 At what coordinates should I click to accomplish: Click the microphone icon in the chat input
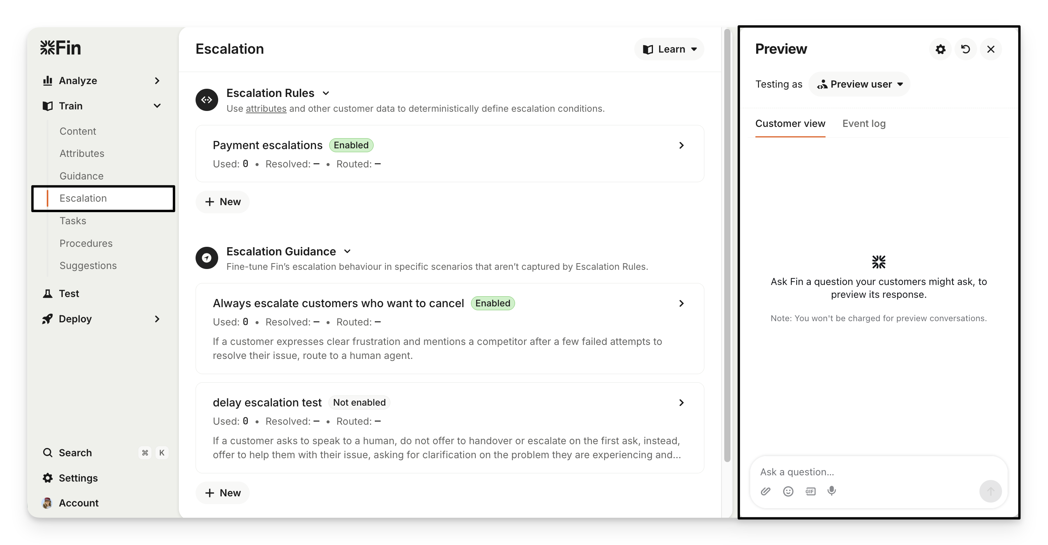[x=831, y=491]
